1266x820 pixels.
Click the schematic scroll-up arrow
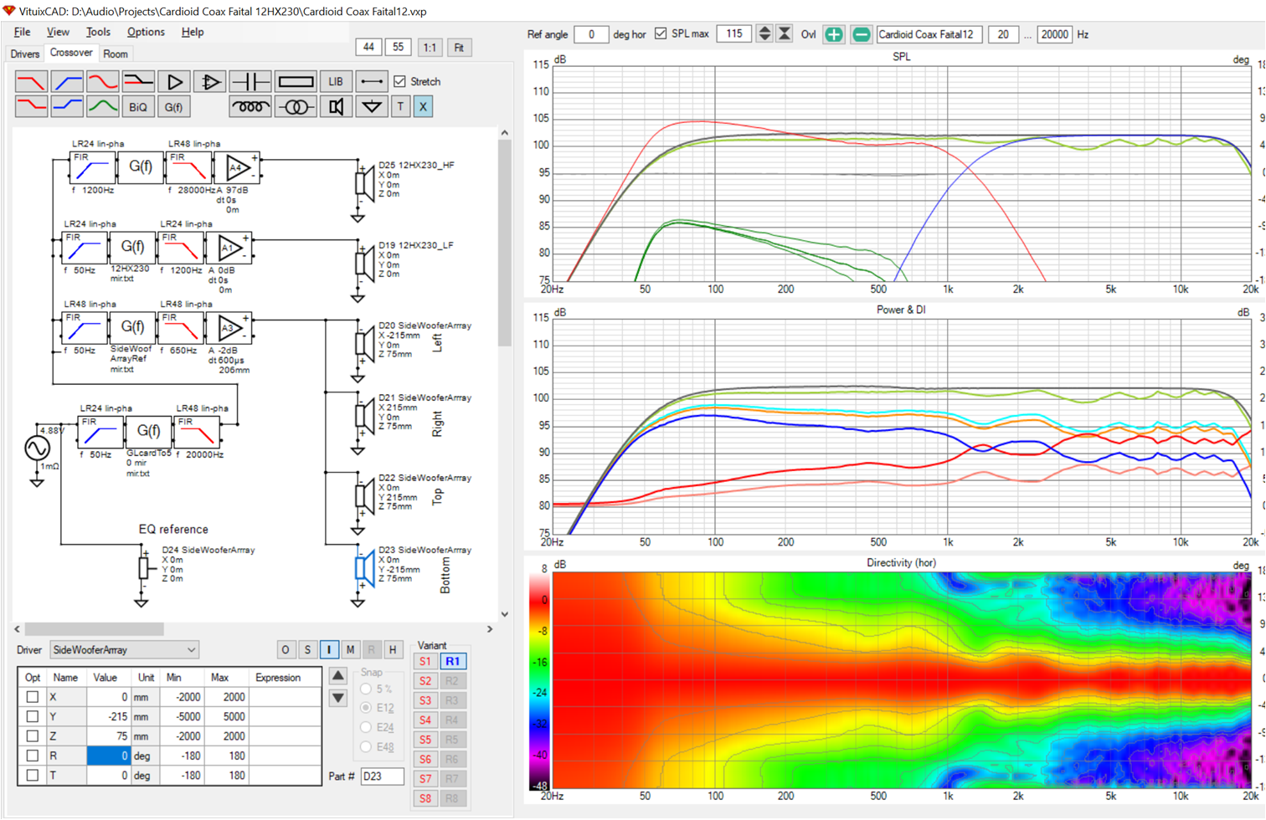point(504,133)
